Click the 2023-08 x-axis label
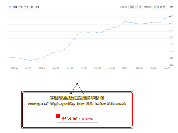Image resolution: width=178 pixels, height=133 pixels. click(70, 68)
